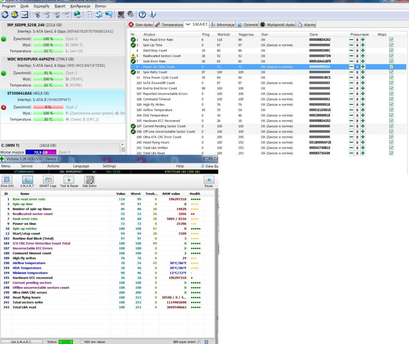Select Reallocated sector count row in Victoria

pyautogui.click(x=107, y=214)
